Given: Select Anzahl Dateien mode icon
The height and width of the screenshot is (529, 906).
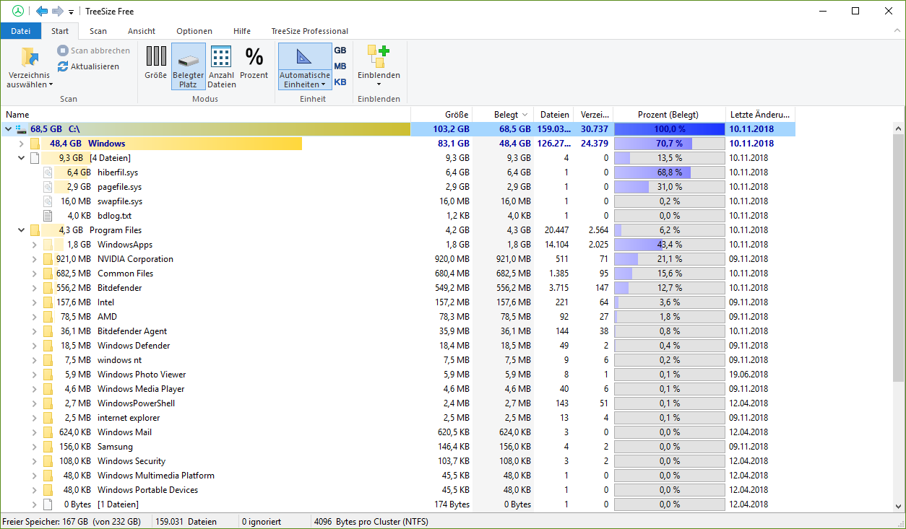Looking at the screenshot, I should pos(221,67).
